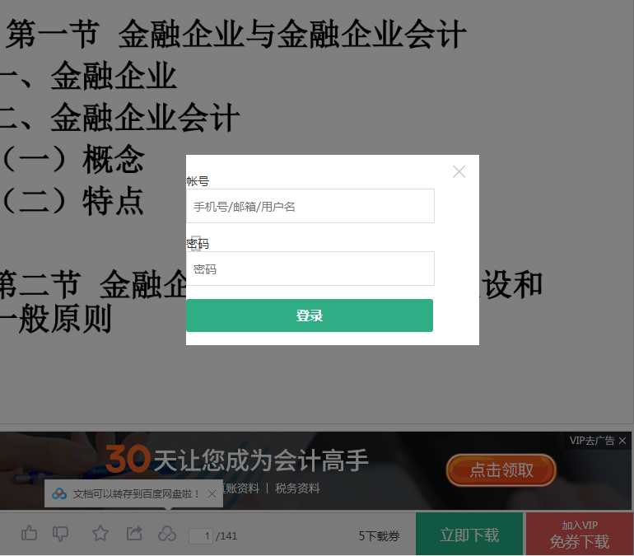Click the orange 点击领取 button
634x556 pixels.
click(501, 470)
